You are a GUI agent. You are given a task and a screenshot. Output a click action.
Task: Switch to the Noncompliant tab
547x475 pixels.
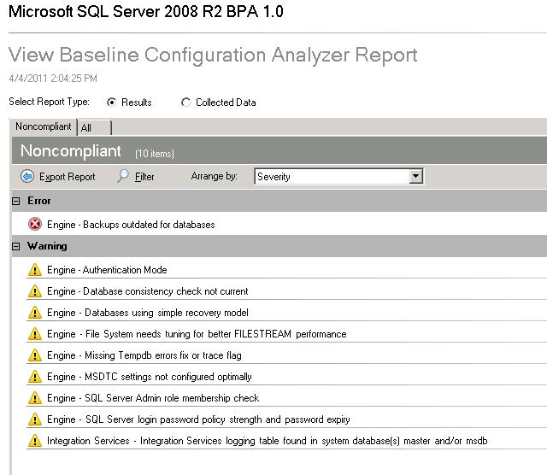click(x=44, y=126)
